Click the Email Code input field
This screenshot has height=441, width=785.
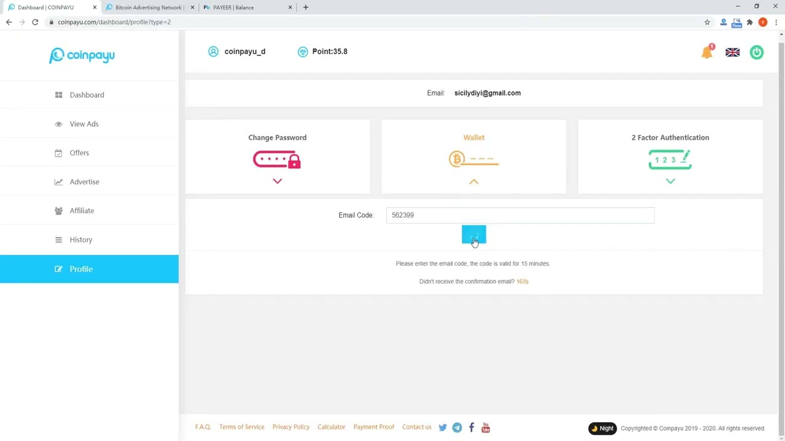520,215
